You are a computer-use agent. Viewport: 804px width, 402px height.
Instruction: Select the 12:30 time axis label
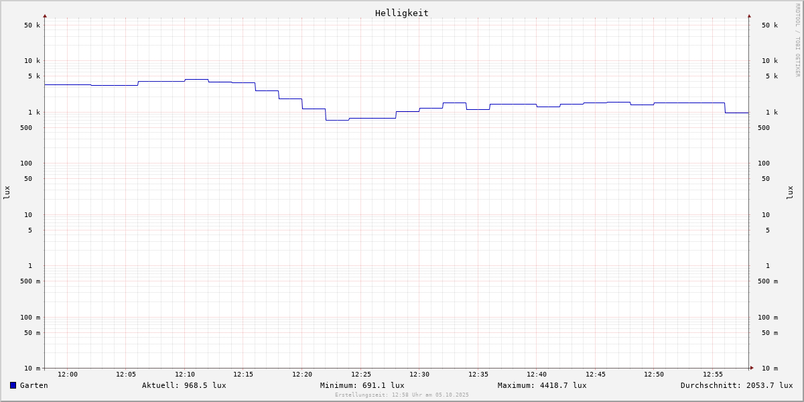pyautogui.click(x=419, y=375)
